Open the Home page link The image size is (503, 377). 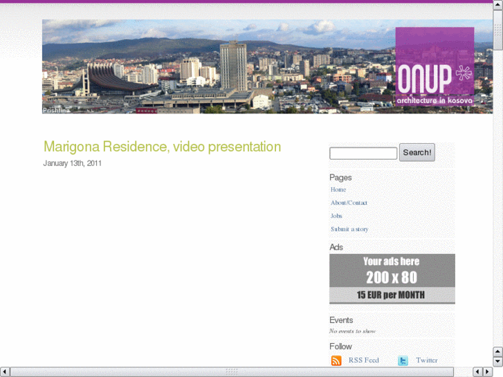pos(338,190)
